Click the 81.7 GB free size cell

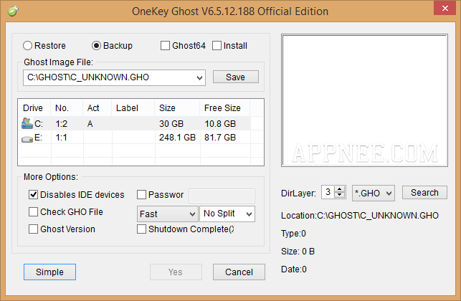coord(220,138)
